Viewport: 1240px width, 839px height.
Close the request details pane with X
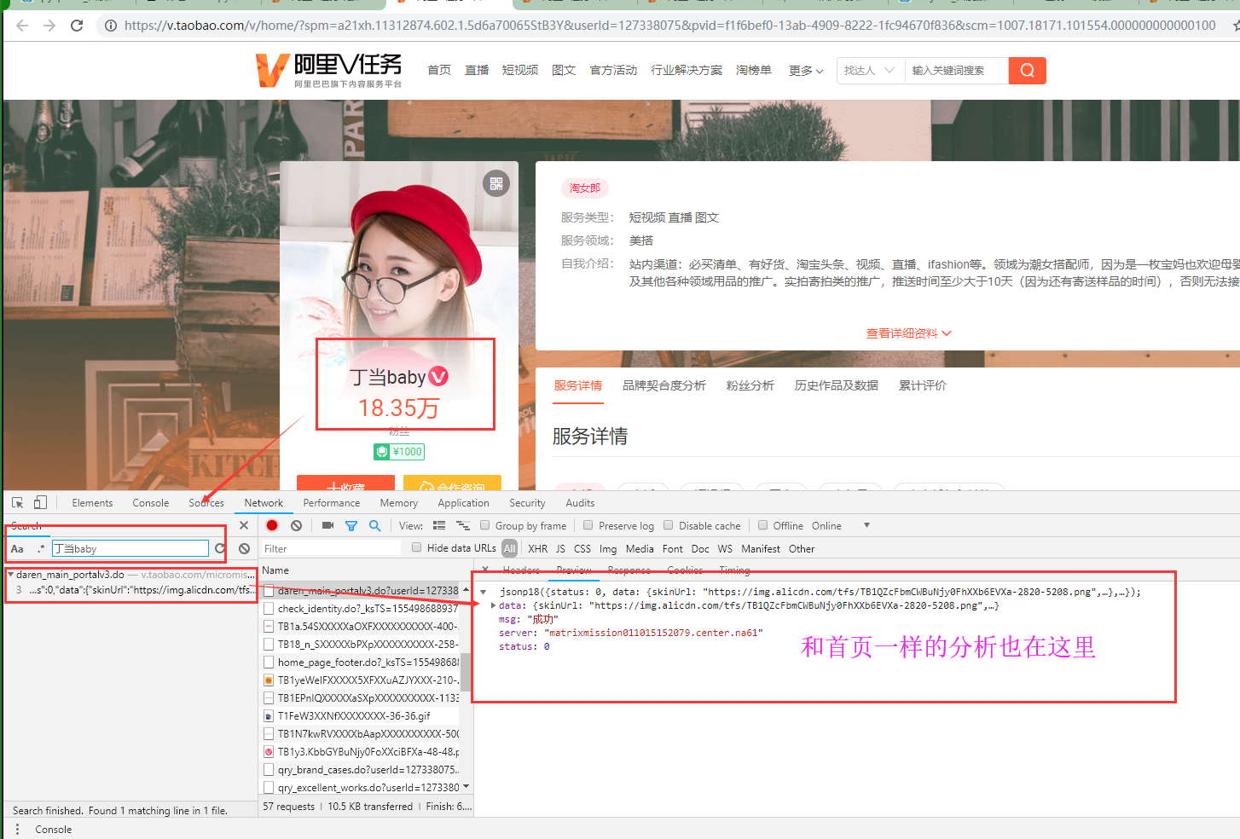click(x=485, y=570)
